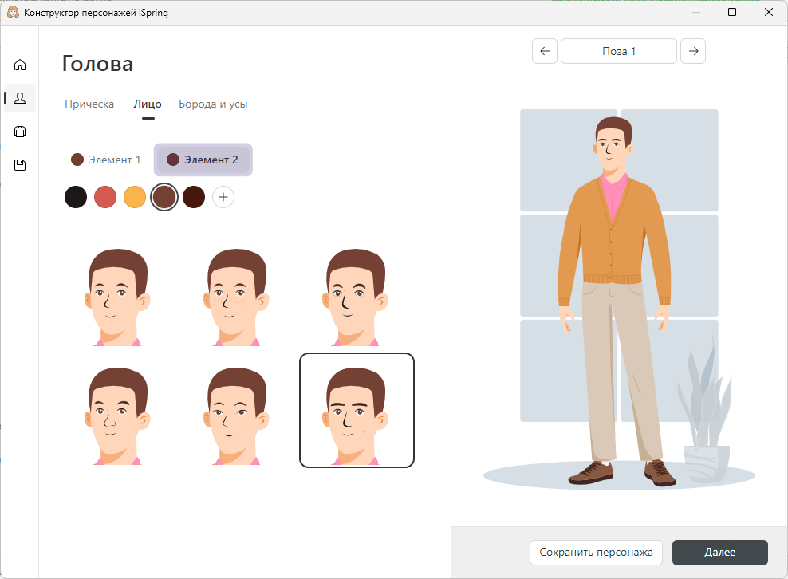Click the Save icon in sidebar
The image size is (788, 579).
20,165
